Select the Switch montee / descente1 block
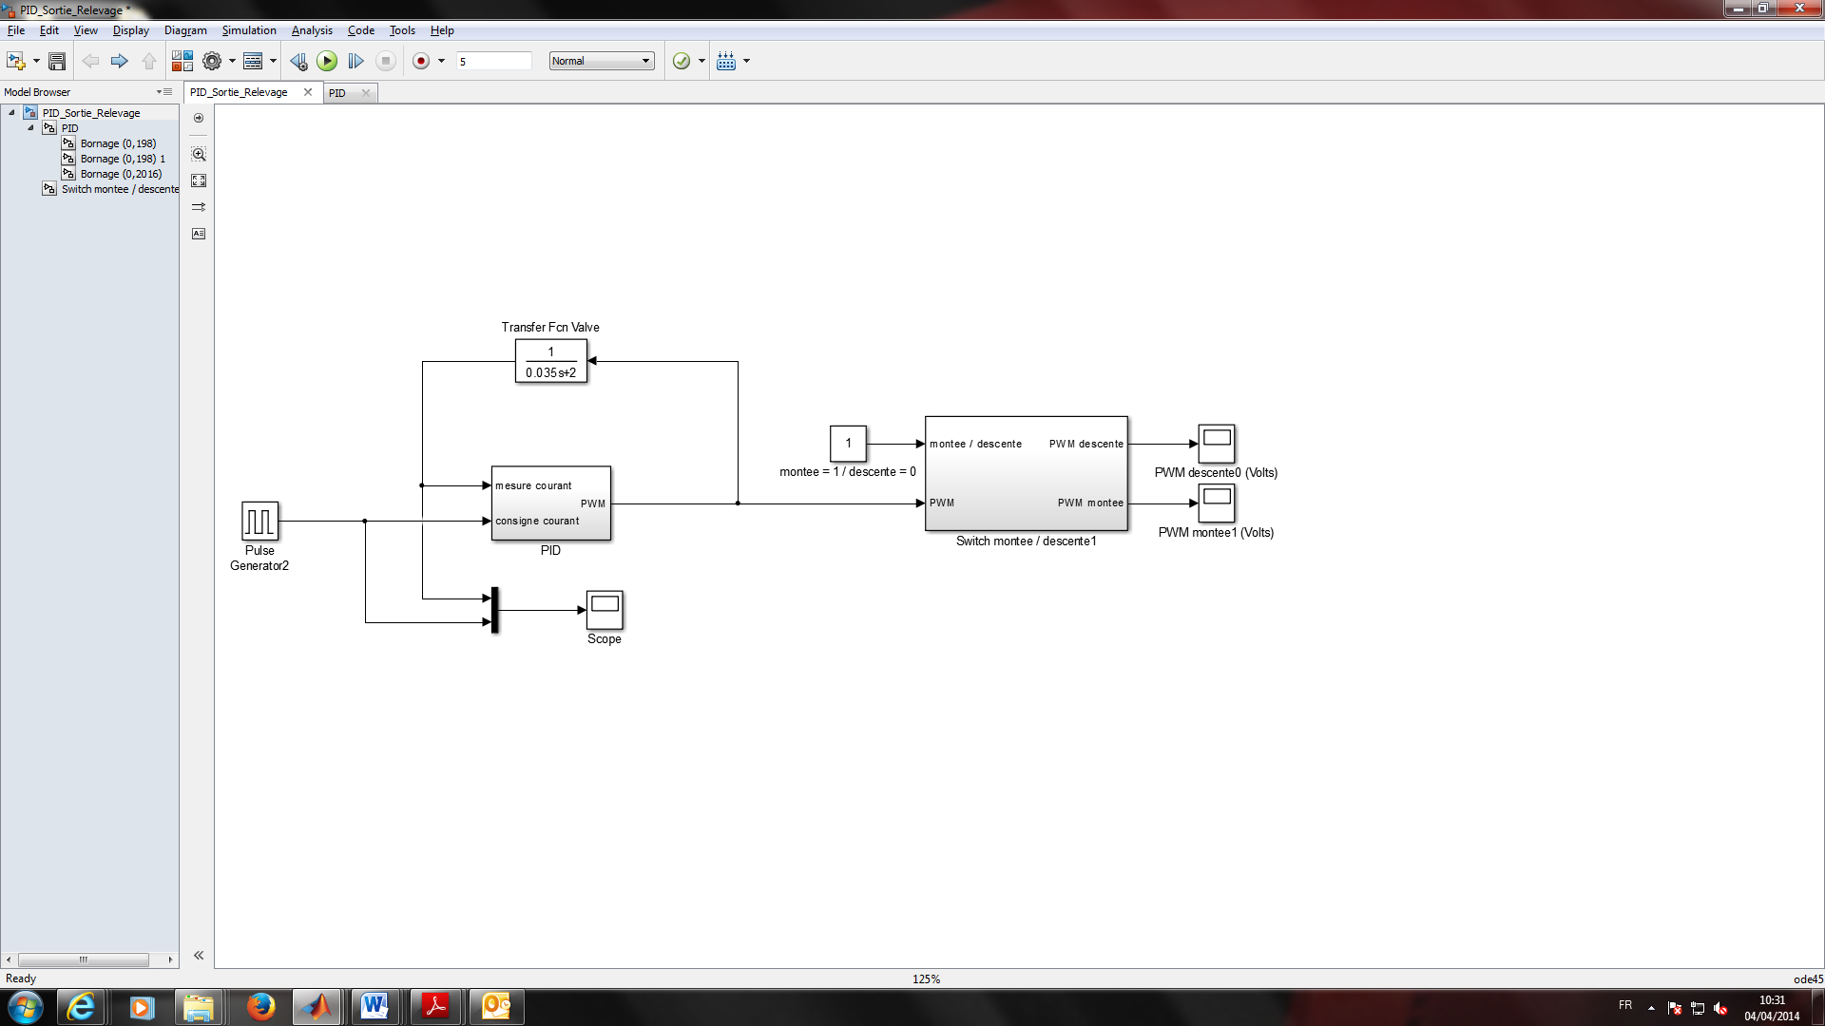1825x1026 pixels. coord(1027,473)
